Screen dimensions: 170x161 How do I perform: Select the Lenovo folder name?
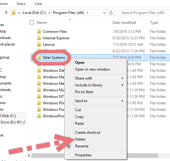click(x=49, y=45)
